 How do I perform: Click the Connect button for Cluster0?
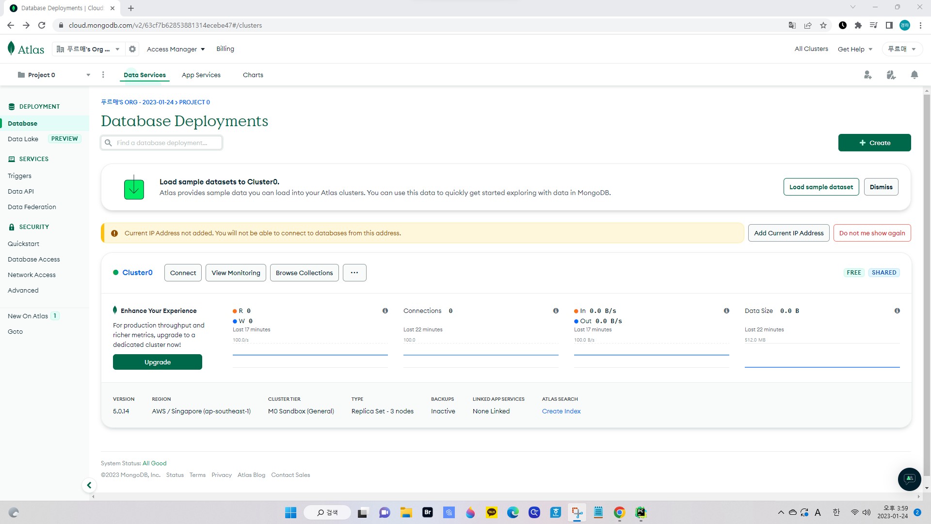point(183,273)
